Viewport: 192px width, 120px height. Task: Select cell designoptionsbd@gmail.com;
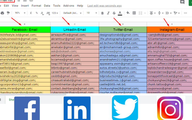123,35
